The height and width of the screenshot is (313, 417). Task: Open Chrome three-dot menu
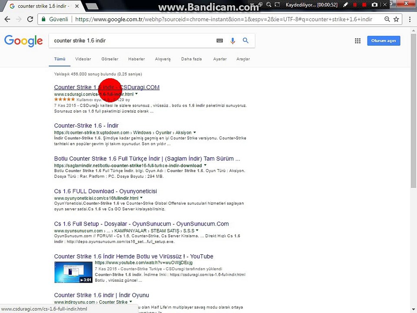point(410,19)
